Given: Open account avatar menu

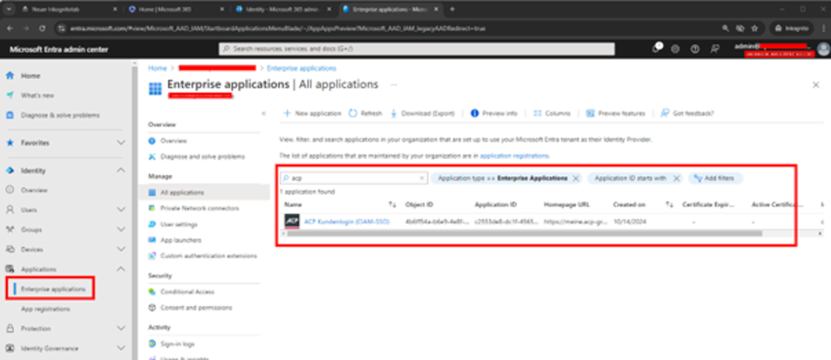Looking at the screenshot, I should coord(823,49).
